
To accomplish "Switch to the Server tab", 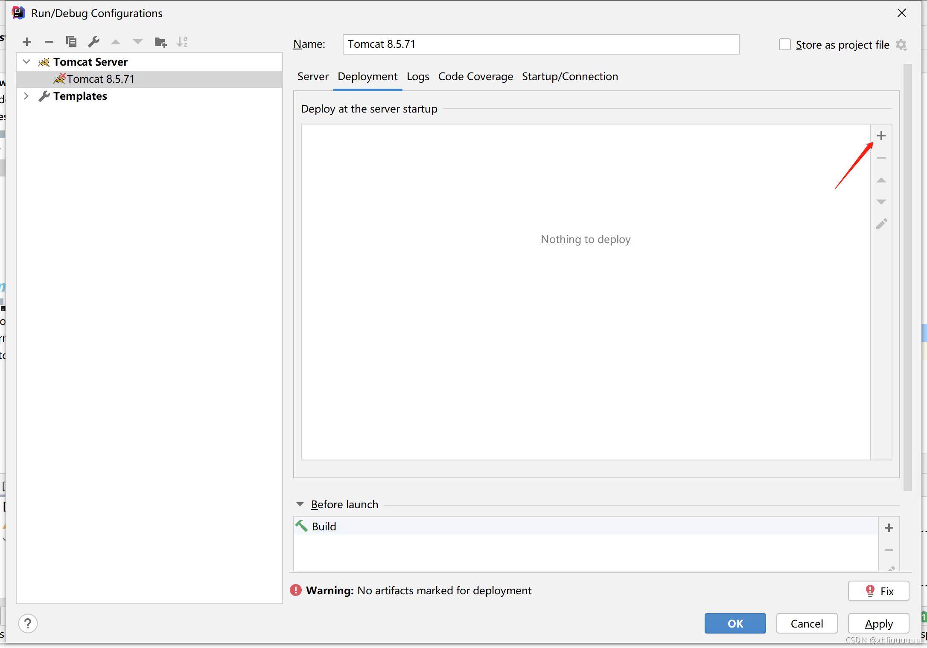I will click(313, 77).
